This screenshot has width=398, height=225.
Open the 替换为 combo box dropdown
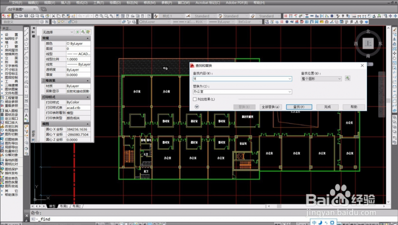[290, 91]
